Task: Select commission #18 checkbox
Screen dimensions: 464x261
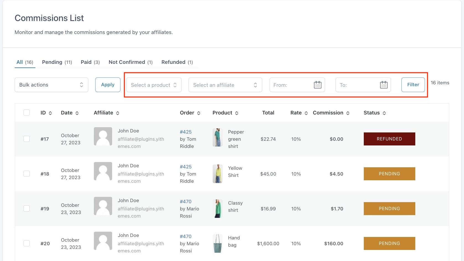Action: [27, 174]
